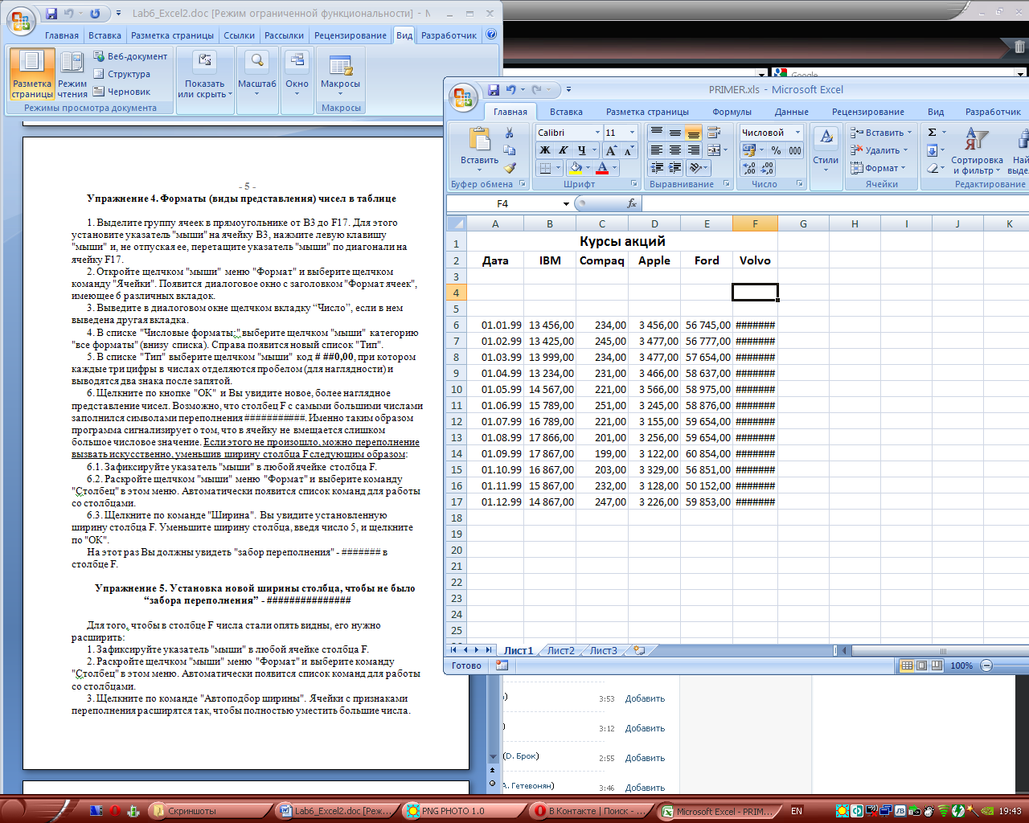1029x823 pixels.
Task: Toggle Italic К in Excel font group
Action: click(x=563, y=150)
